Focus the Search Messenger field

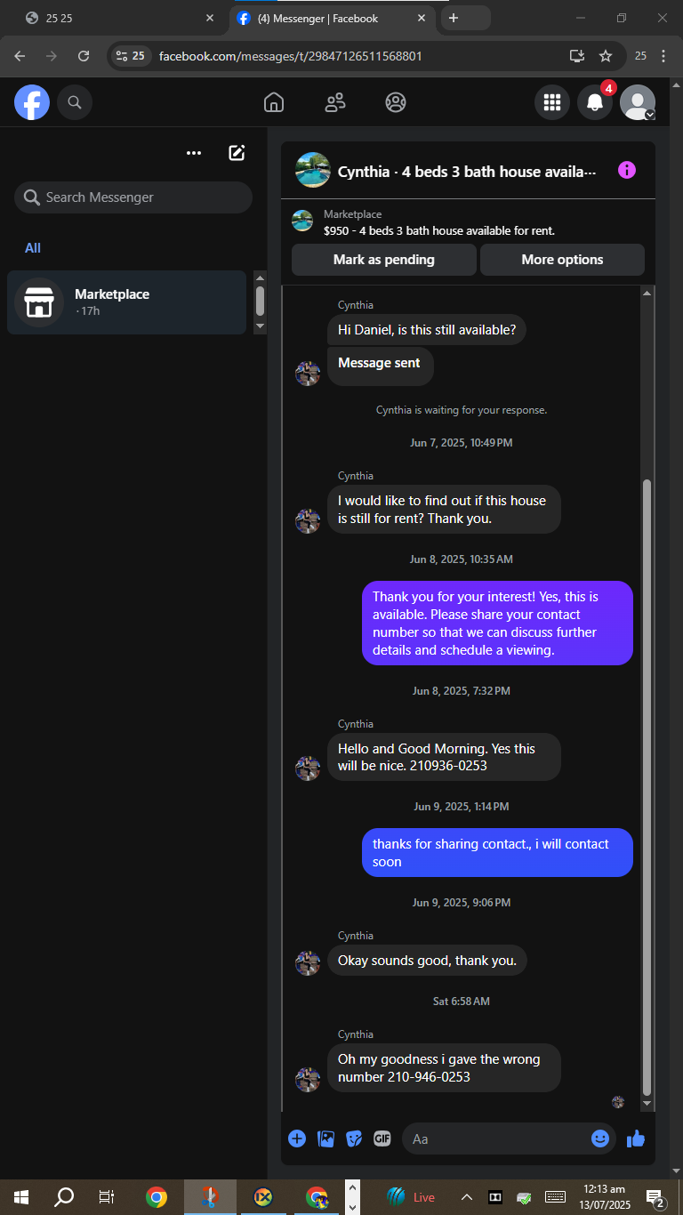point(133,197)
